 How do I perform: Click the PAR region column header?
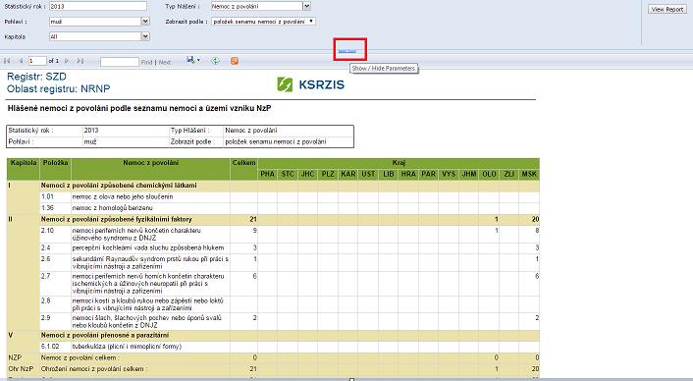pos(428,174)
